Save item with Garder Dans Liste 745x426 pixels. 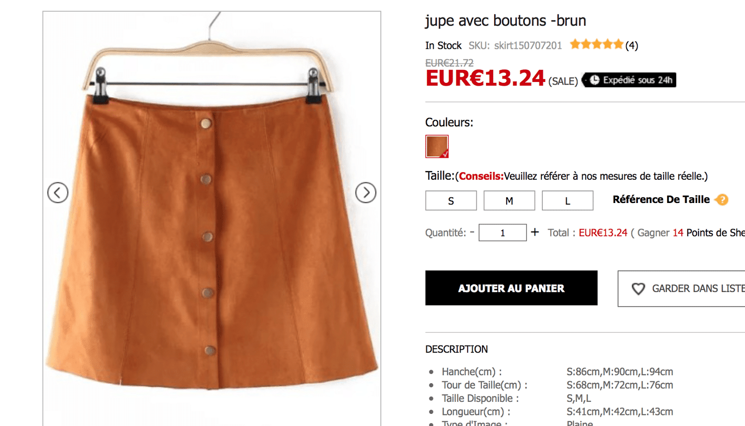click(x=682, y=289)
